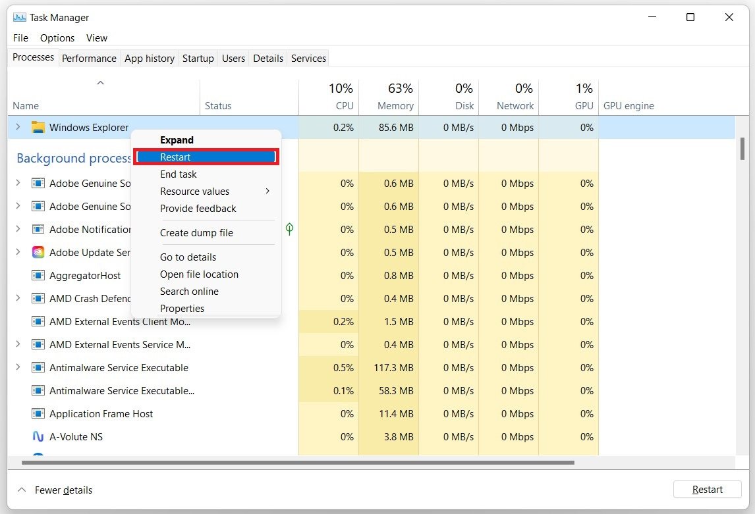Click the Application Frame Host icon
This screenshot has height=514, width=755.
tap(38, 414)
